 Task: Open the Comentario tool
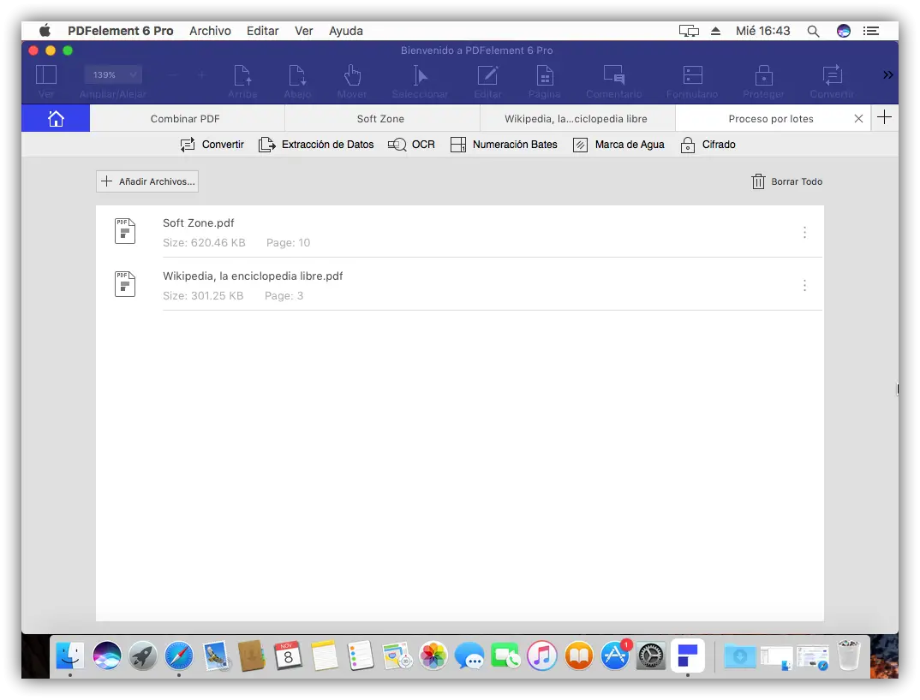pos(613,75)
